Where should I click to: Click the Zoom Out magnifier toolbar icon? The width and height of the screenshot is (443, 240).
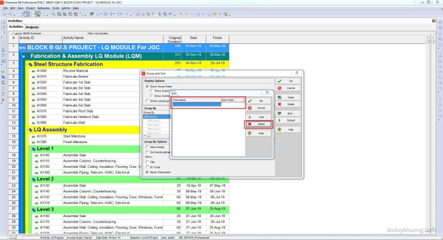187,14
